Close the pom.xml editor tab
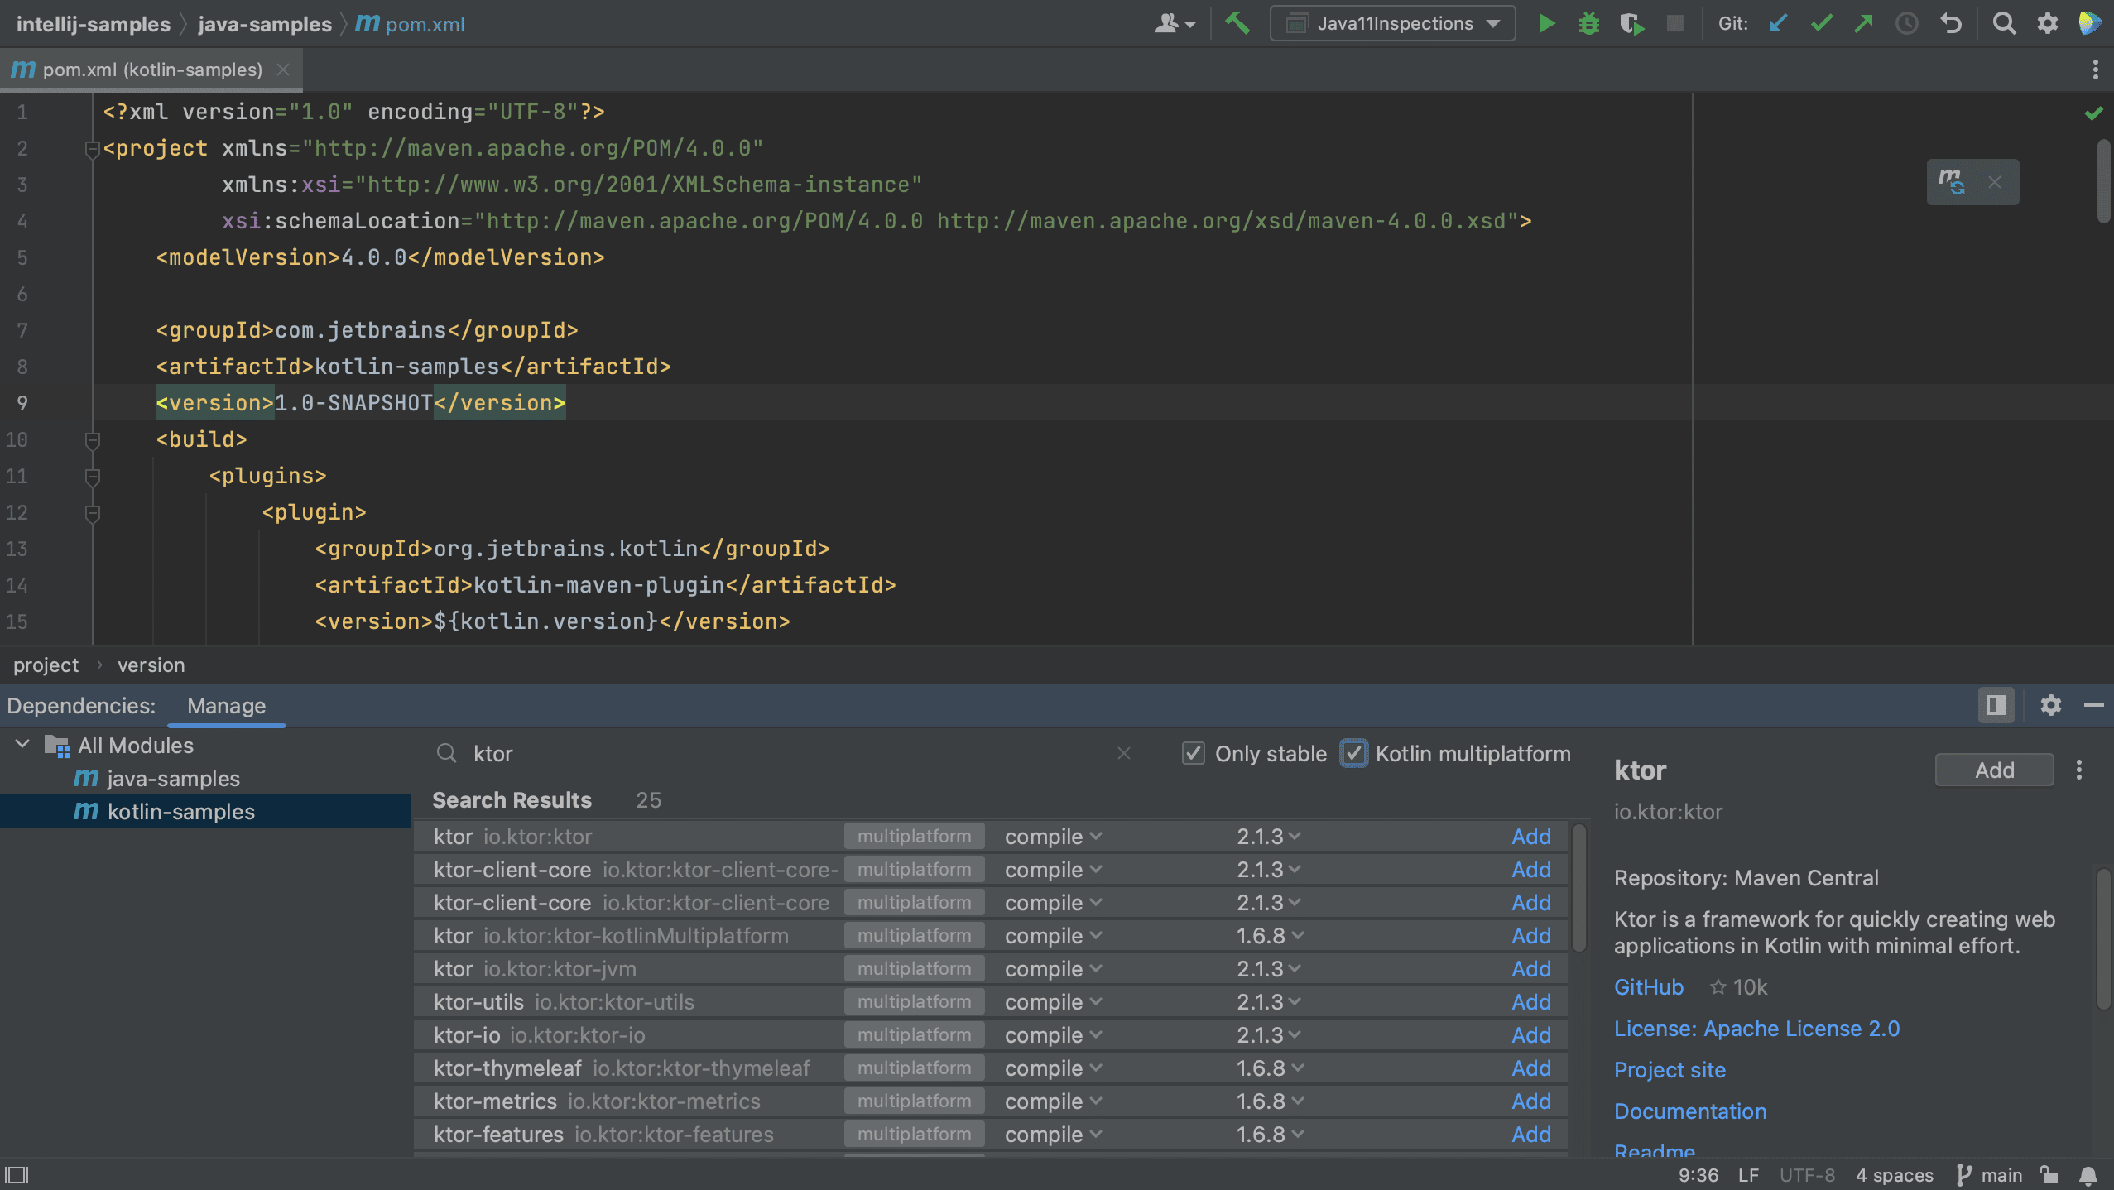Viewport: 2114px width, 1190px height. (x=283, y=70)
